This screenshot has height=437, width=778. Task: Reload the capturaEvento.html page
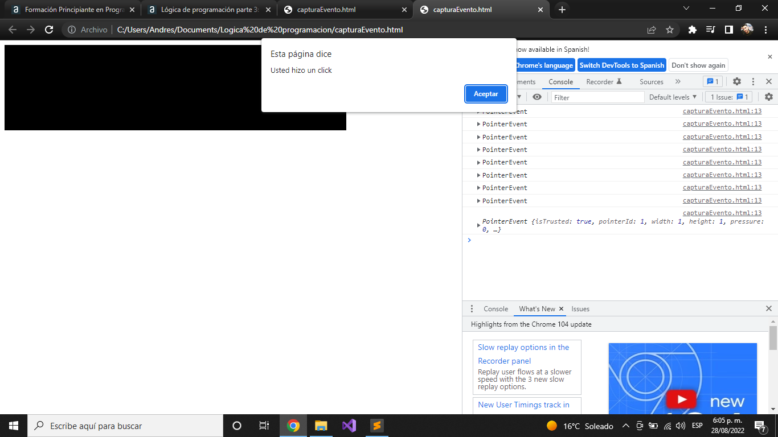(49, 30)
